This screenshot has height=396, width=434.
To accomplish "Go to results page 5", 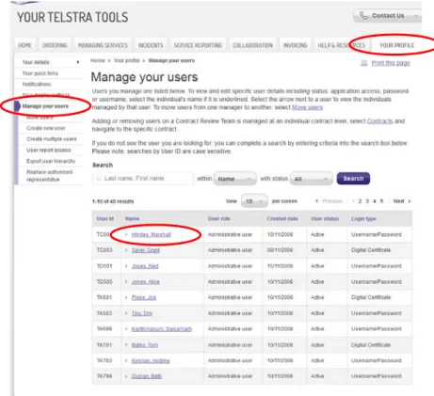I will point(381,201).
